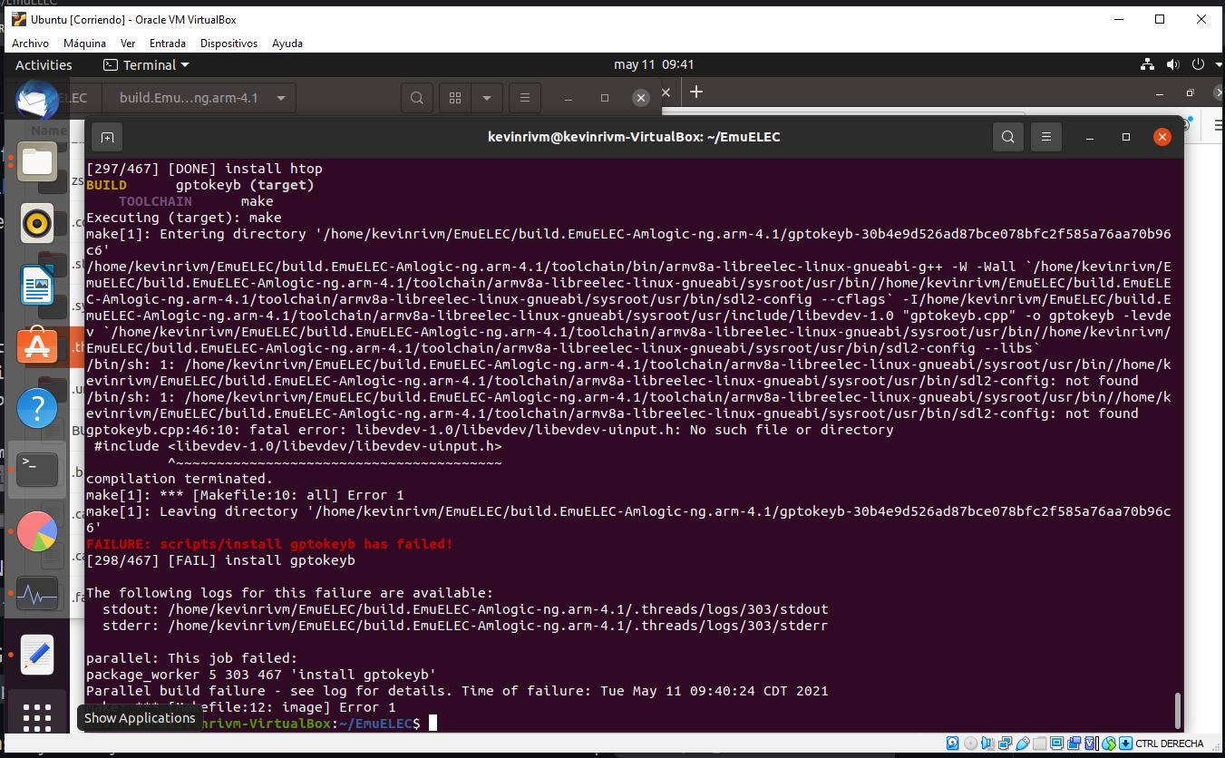Click the 'Executing (target): make' line

click(184, 218)
